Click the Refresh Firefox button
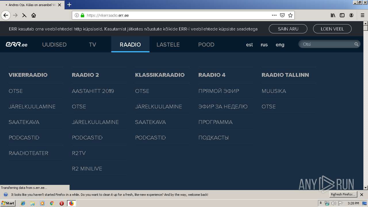Image resolution: width=368 pixels, height=207 pixels. [343, 194]
